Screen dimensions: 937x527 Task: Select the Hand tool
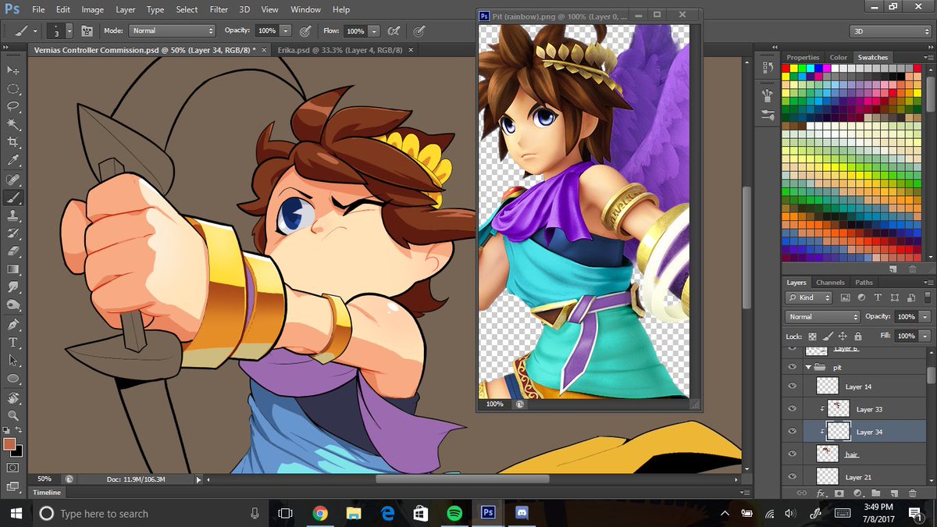(13, 398)
